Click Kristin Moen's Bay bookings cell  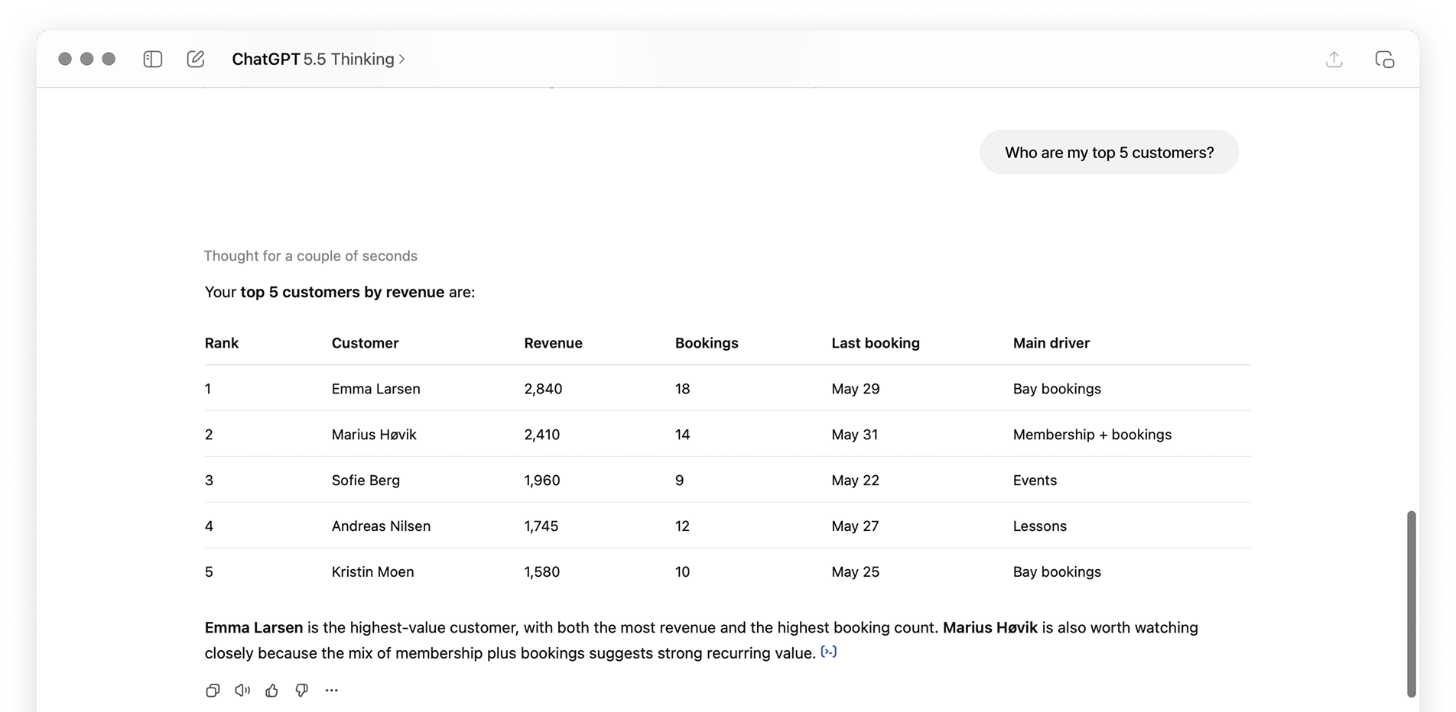[1057, 572]
